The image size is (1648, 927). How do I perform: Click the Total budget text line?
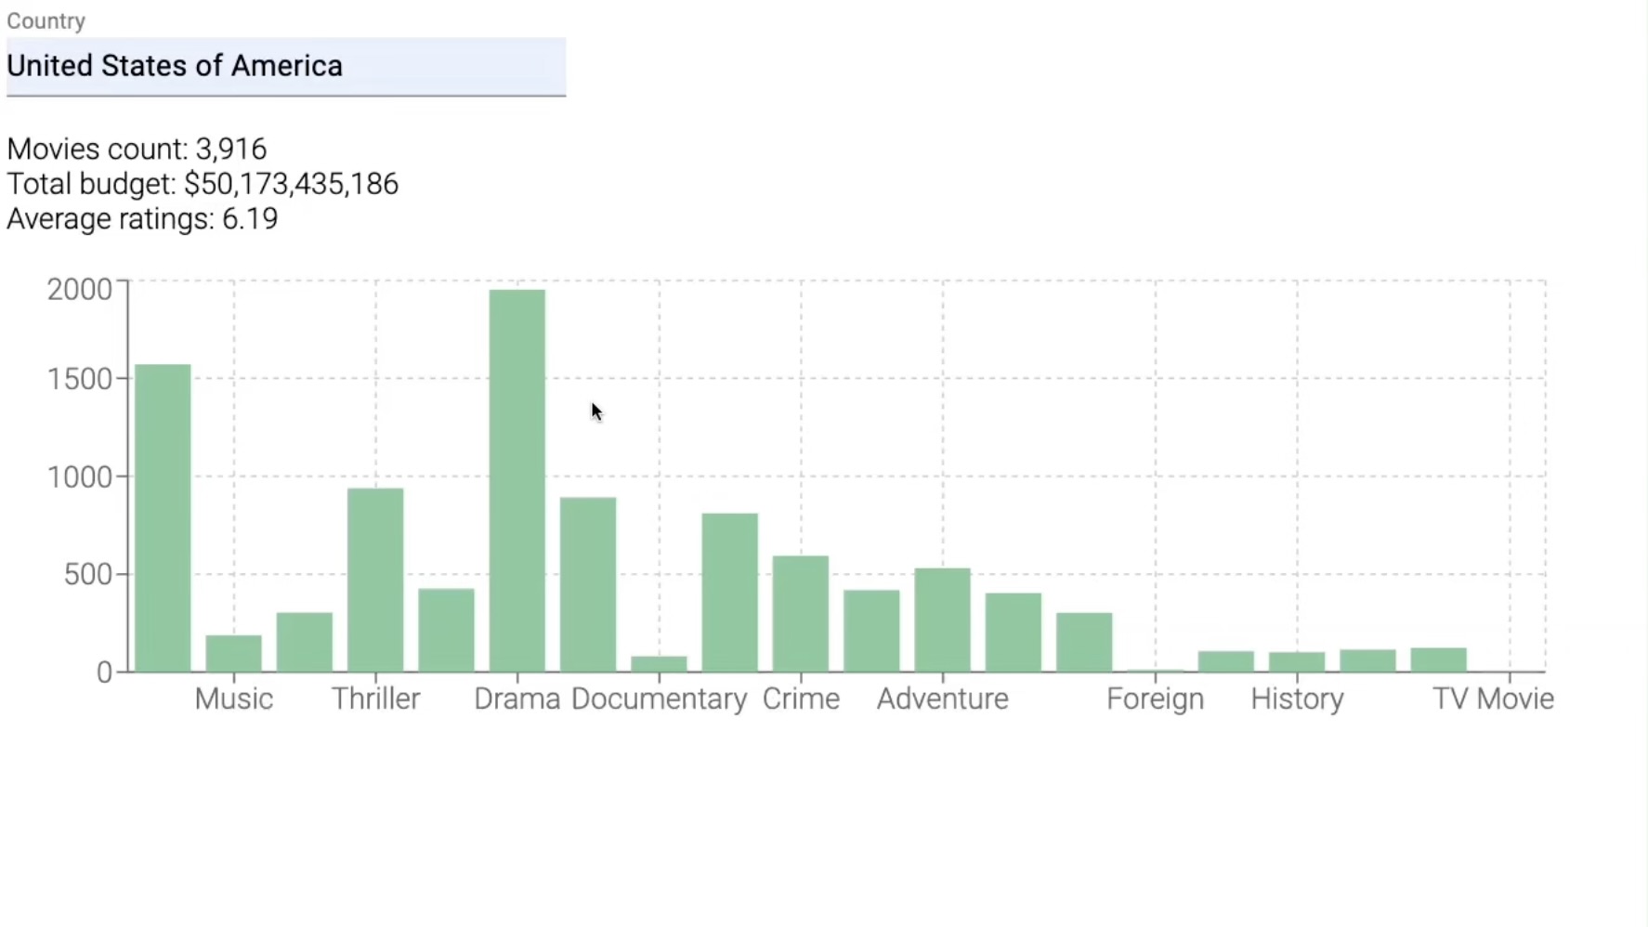coord(203,184)
